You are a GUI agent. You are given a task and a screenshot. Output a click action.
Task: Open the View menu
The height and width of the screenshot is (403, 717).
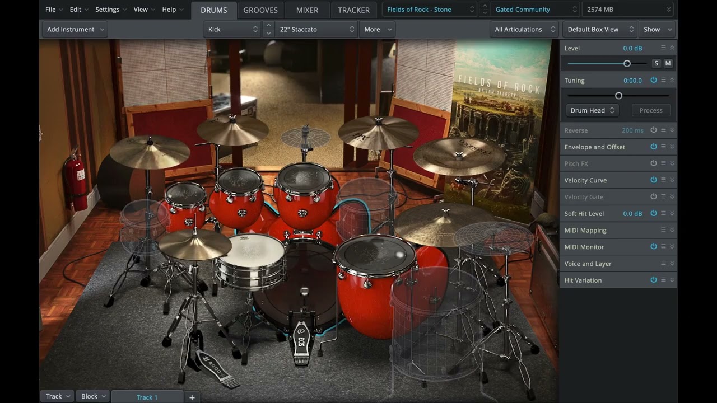pyautogui.click(x=144, y=10)
